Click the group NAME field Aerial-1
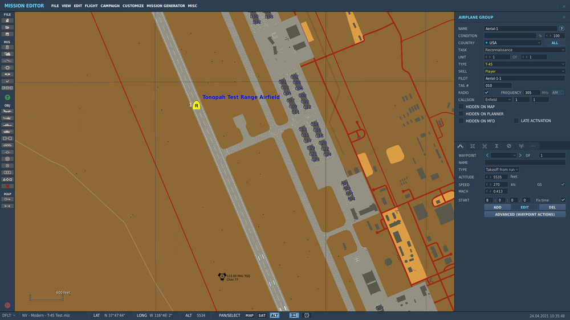The height and width of the screenshot is (320, 570). [520, 28]
